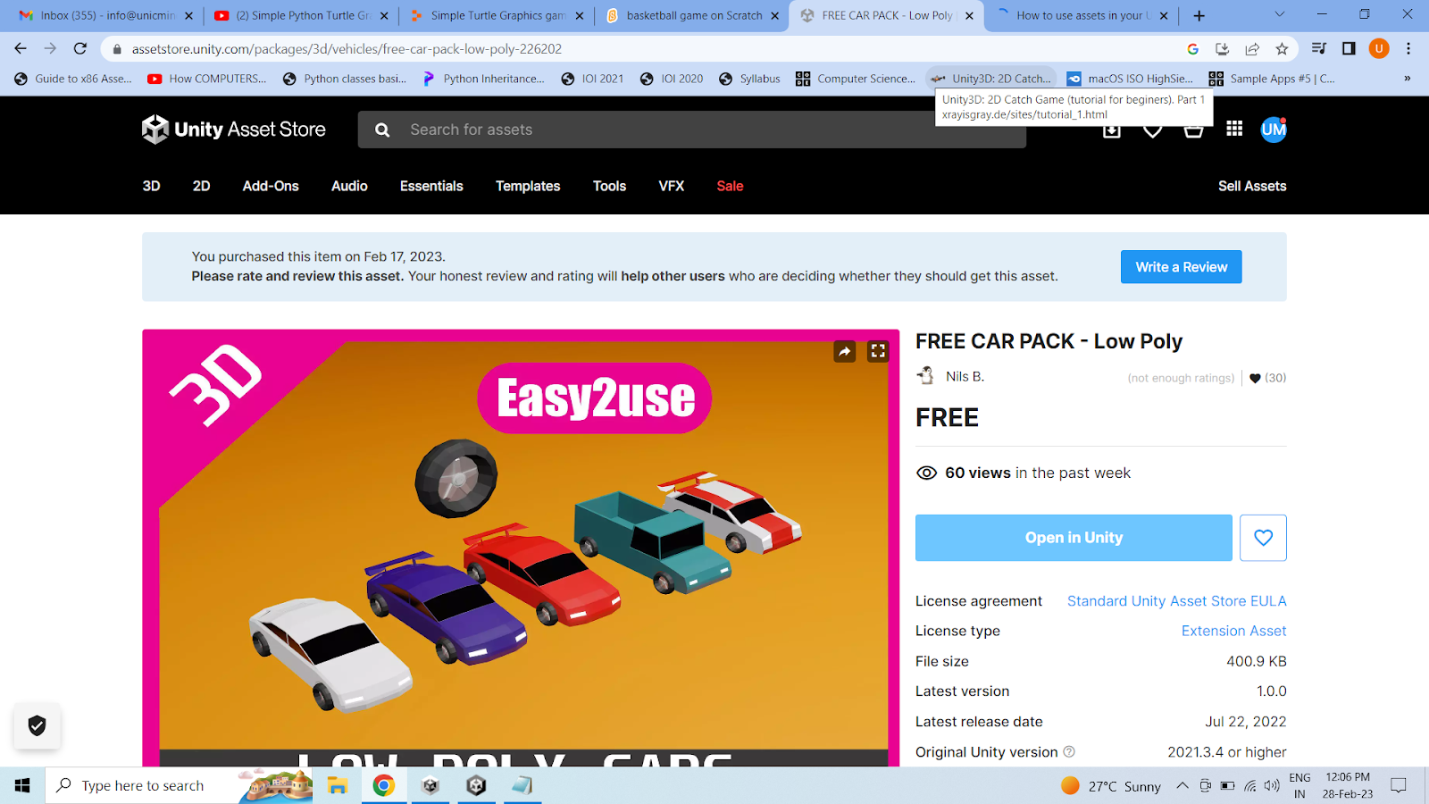Click the install app icon in address bar
Screen dimensions: 1429x804
1223,49
